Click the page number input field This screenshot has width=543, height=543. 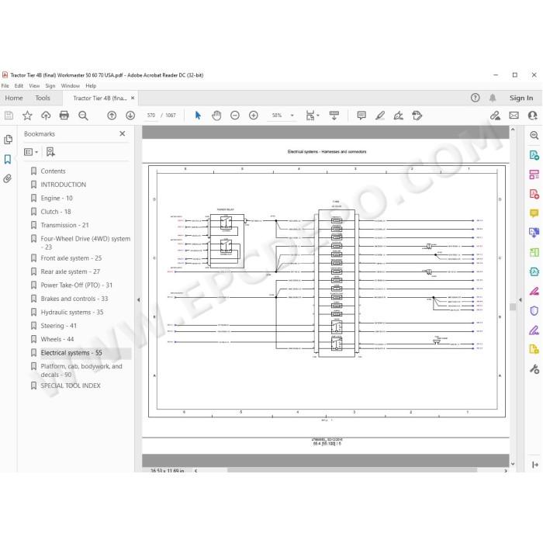(x=151, y=116)
